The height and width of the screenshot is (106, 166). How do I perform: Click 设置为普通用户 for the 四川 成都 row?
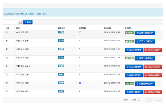[145, 84]
